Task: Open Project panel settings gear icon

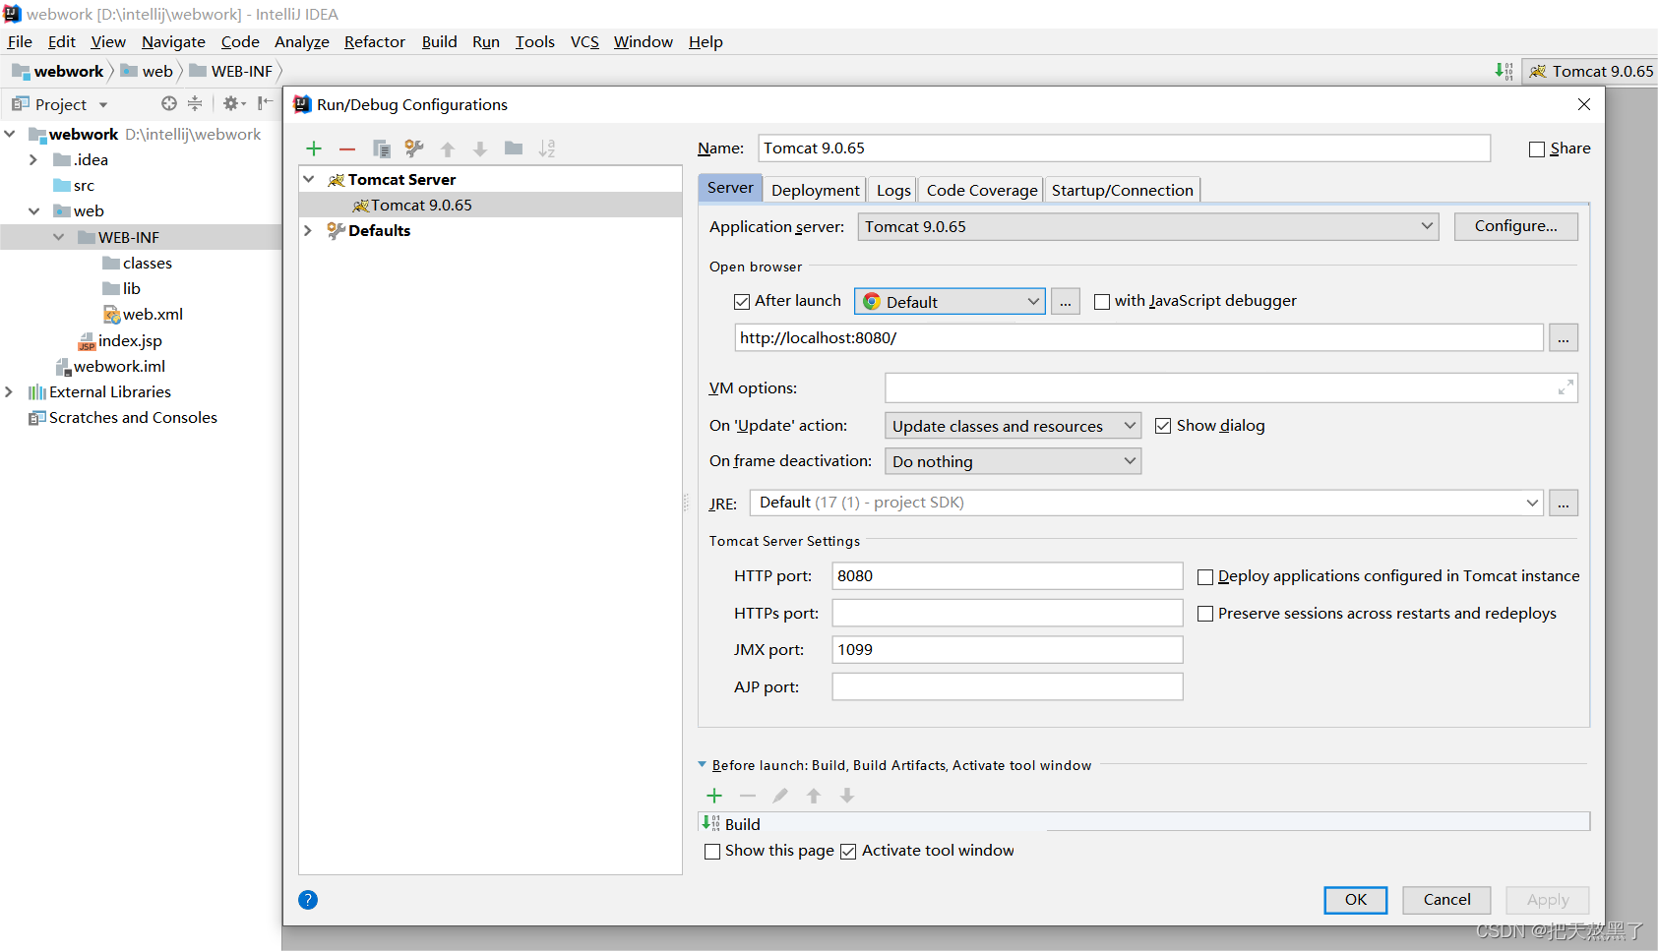Action: [x=233, y=103]
